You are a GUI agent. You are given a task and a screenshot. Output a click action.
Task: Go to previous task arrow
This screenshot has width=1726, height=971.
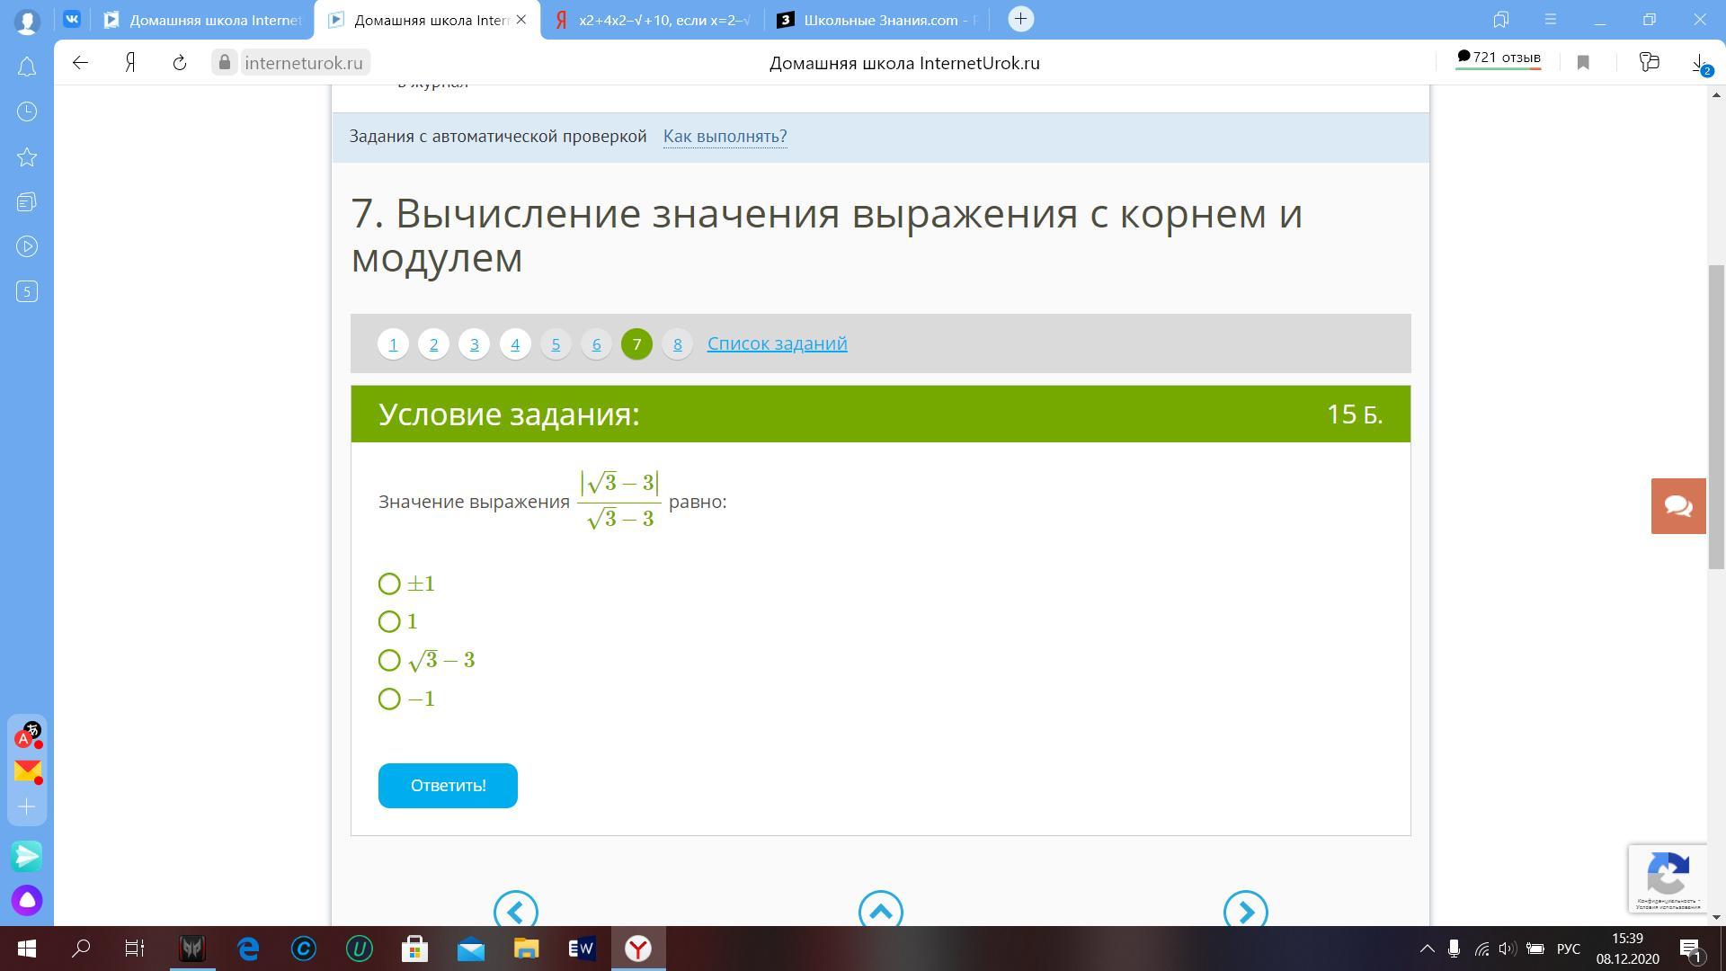point(515,911)
